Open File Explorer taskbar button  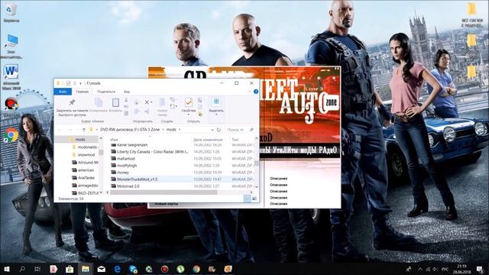click(x=86, y=269)
